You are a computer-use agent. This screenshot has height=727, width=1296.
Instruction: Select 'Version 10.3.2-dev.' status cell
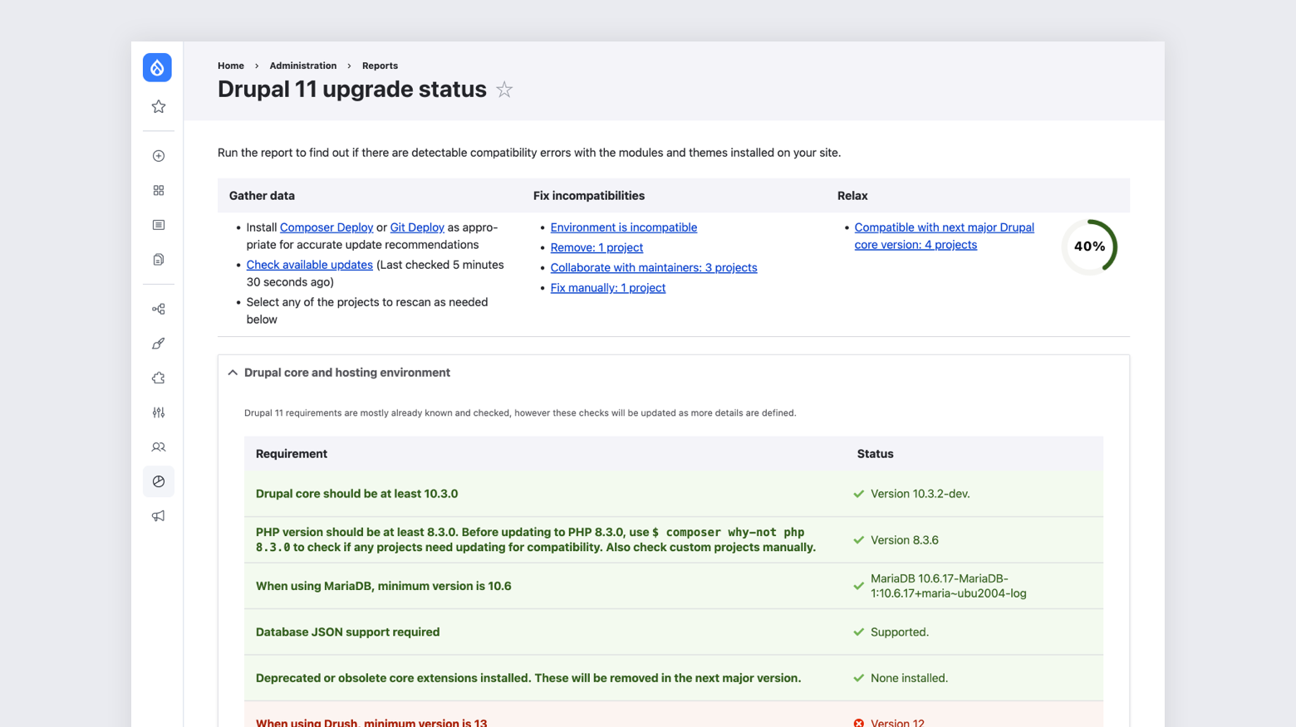(920, 494)
